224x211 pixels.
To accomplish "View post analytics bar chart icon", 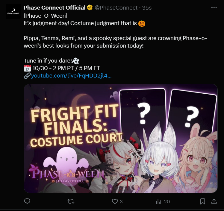I will [159, 201].
